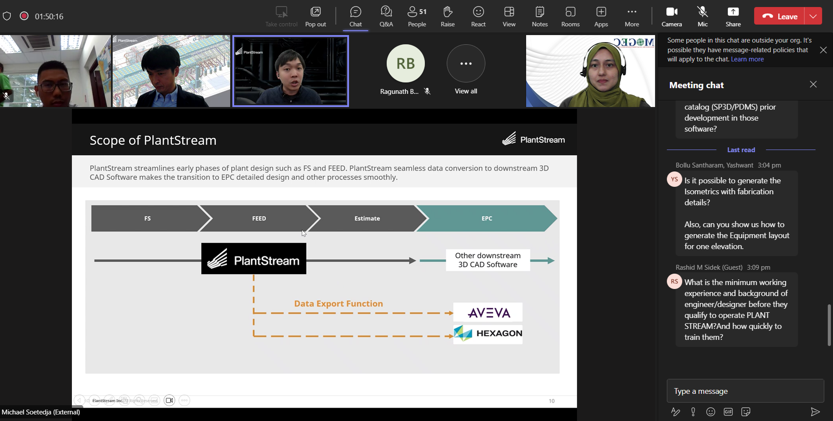833x421 pixels.
Task: Click the shield security icon
Action: point(7,16)
